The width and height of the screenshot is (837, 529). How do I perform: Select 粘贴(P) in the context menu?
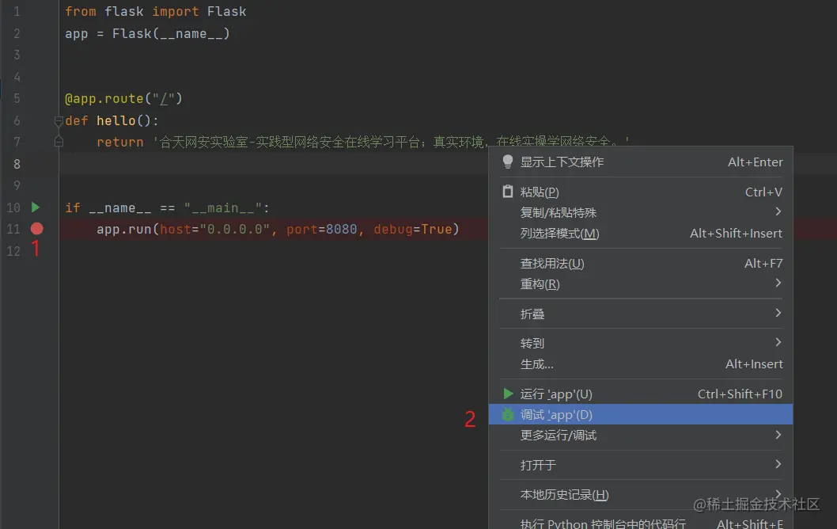pos(641,192)
